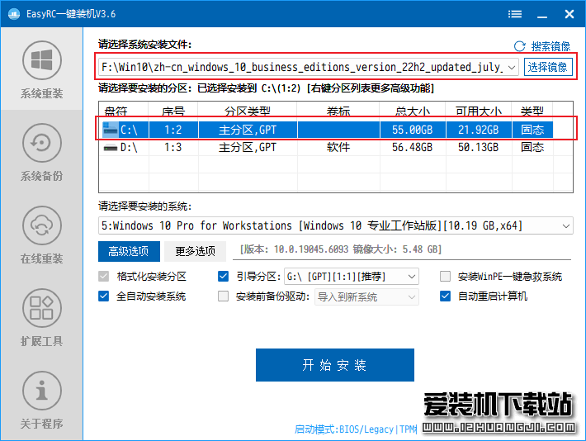Click the 总大小 column header
The width and height of the screenshot is (586, 441).
tap(412, 111)
